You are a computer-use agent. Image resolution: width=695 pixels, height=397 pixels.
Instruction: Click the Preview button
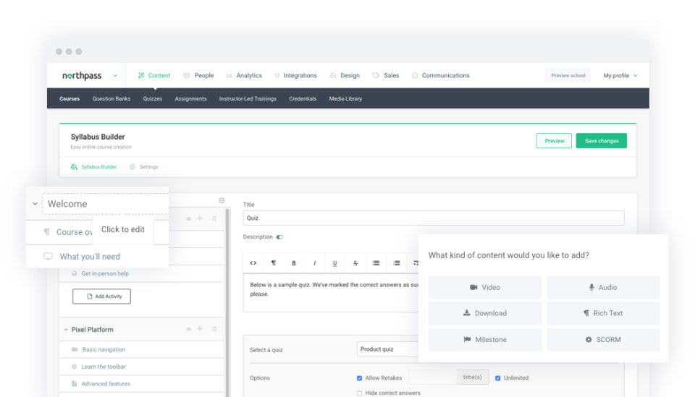(x=554, y=141)
